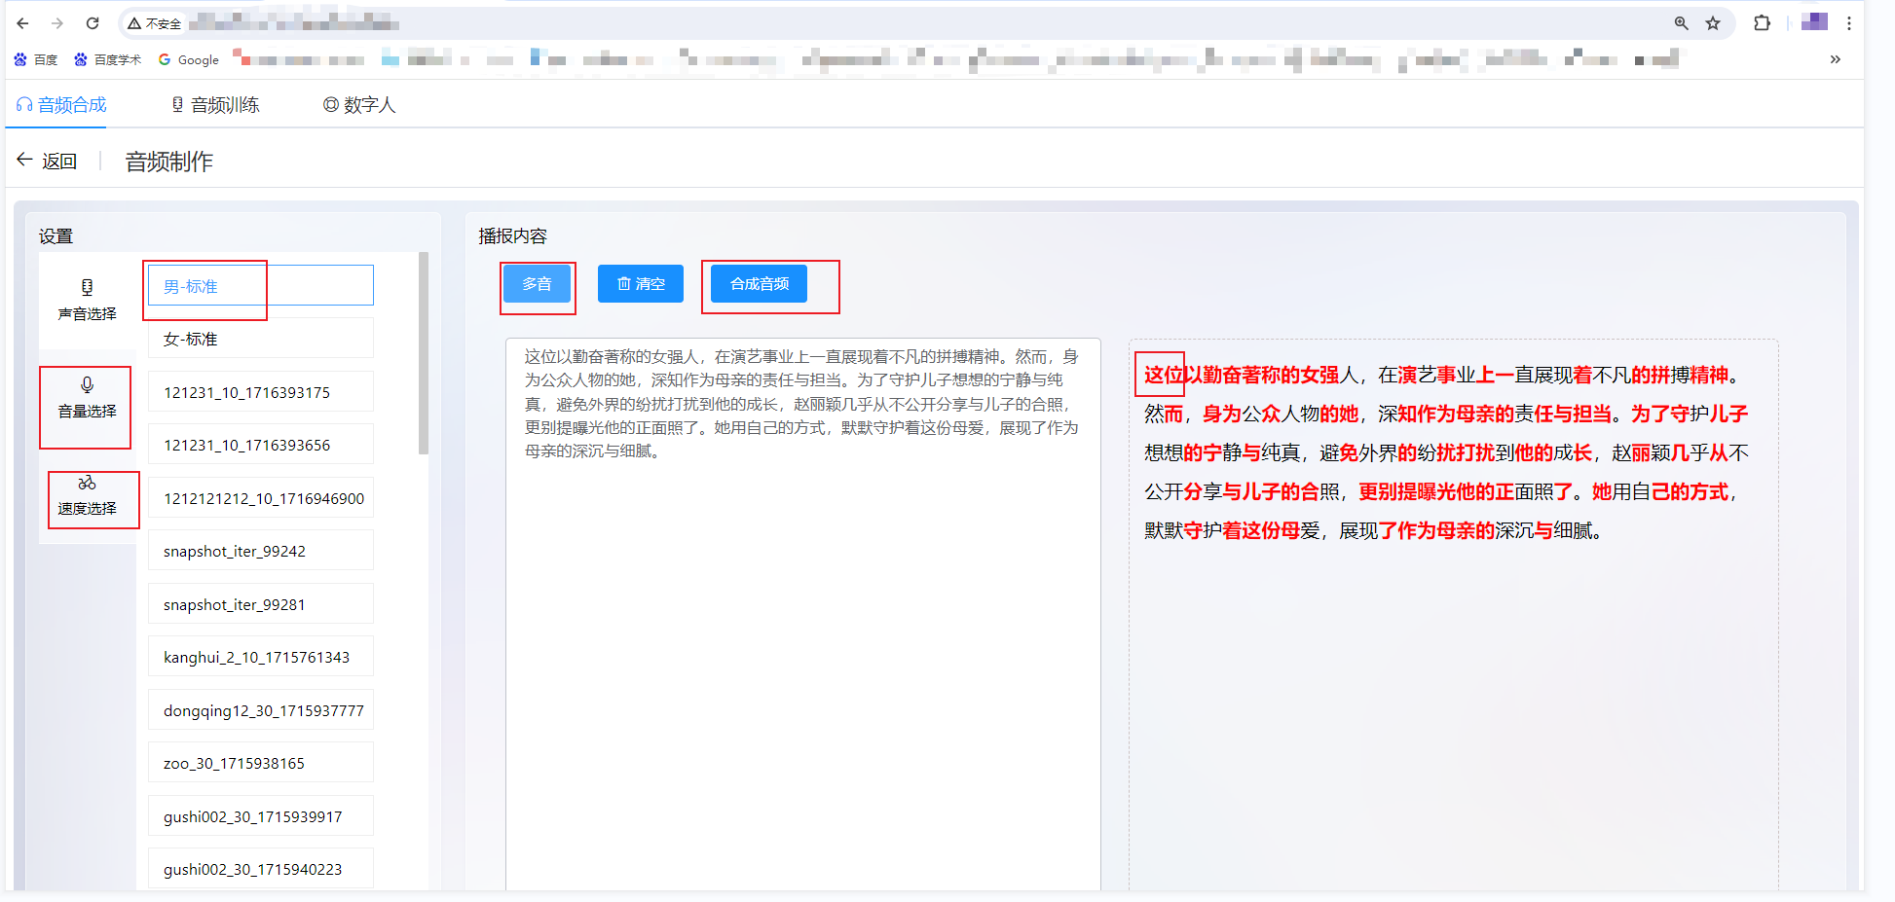Select the kanghui_2_10_1715761343 voice
1895x902 pixels.
pyautogui.click(x=261, y=657)
